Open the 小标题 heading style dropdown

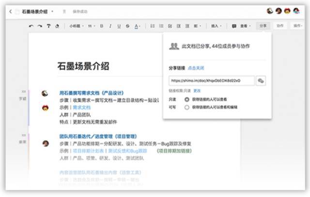(x=76, y=26)
